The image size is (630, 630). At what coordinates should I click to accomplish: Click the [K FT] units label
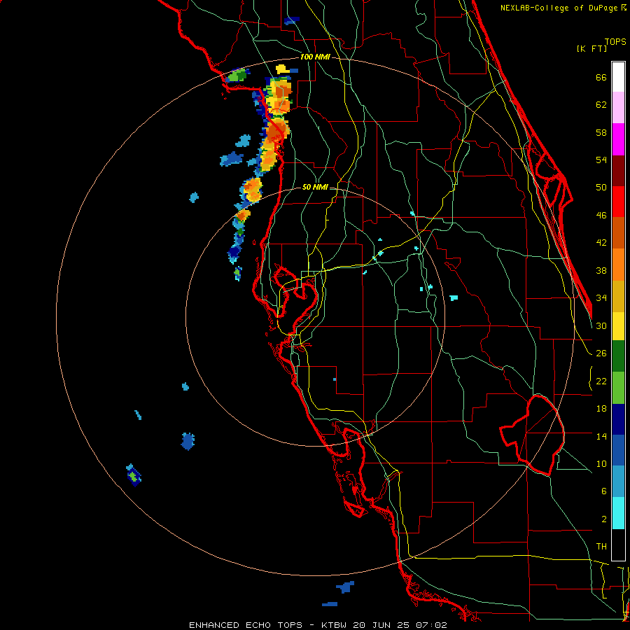(x=591, y=48)
